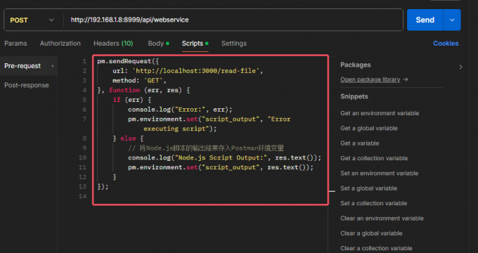Open the Send button dropdown arrow
This screenshot has height=253, width=478.
452,20
